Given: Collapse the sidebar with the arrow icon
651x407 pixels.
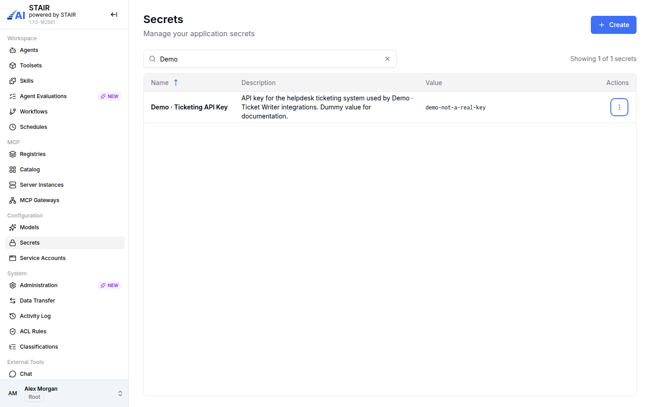Looking at the screenshot, I should click(x=114, y=14).
